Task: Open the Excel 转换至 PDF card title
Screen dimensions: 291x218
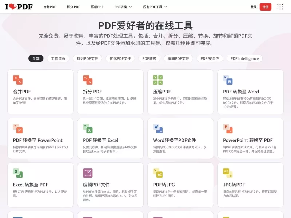Action: coord(31,185)
